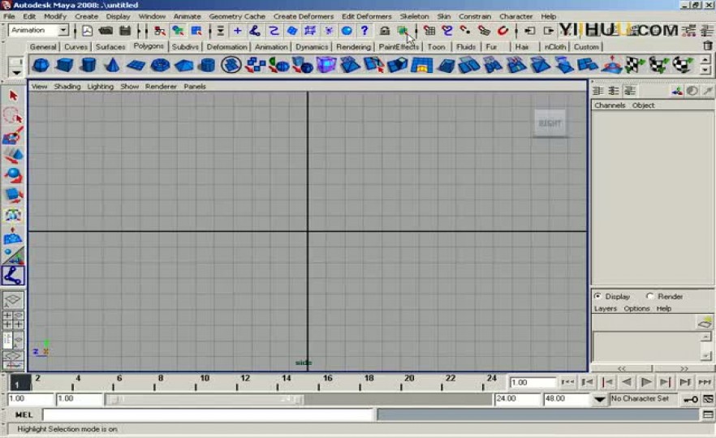The height and width of the screenshot is (438, 716).
Task: Click the question mark help icon
Action: tap(364, 31)
